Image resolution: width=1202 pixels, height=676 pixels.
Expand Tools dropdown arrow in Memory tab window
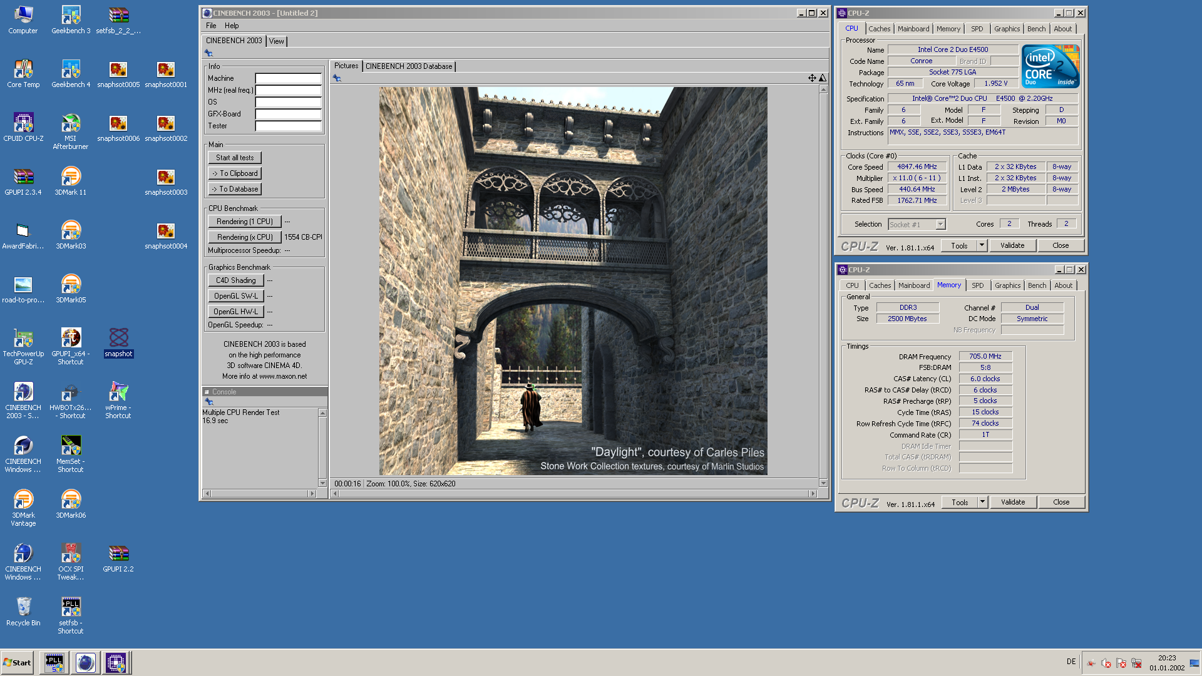tap(982, 502)
